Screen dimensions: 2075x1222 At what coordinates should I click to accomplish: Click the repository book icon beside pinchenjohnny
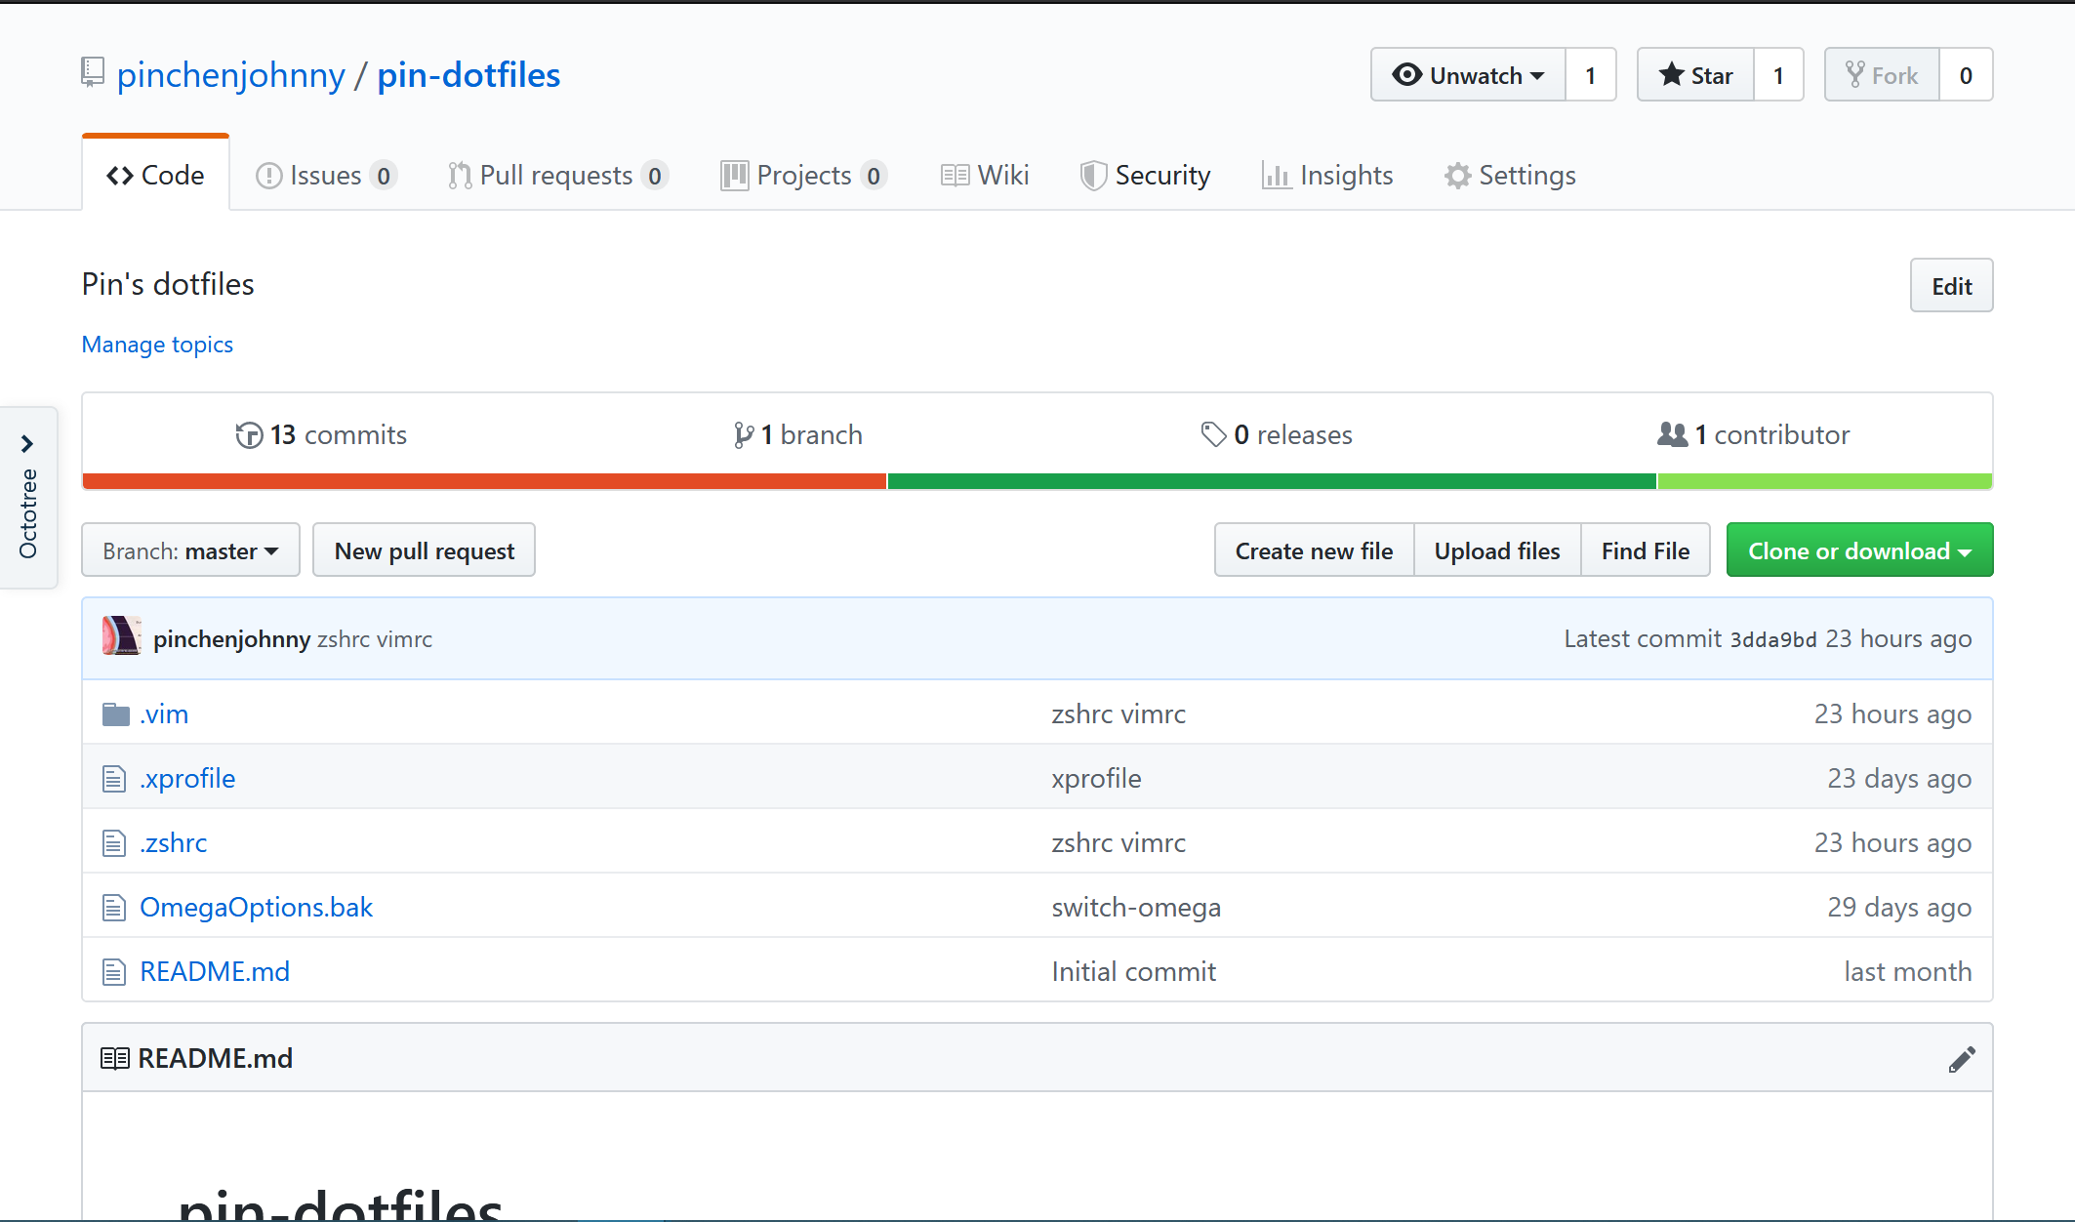coord(93,73)
